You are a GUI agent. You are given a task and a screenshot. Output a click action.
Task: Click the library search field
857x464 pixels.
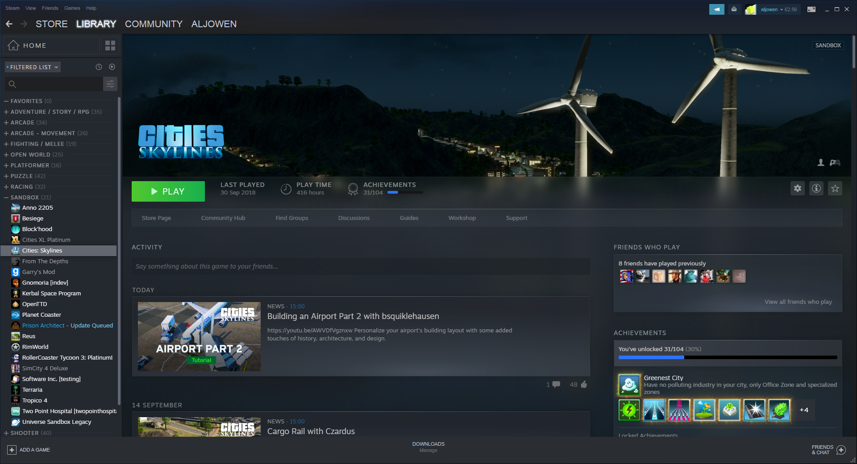(x=54, y=84)
